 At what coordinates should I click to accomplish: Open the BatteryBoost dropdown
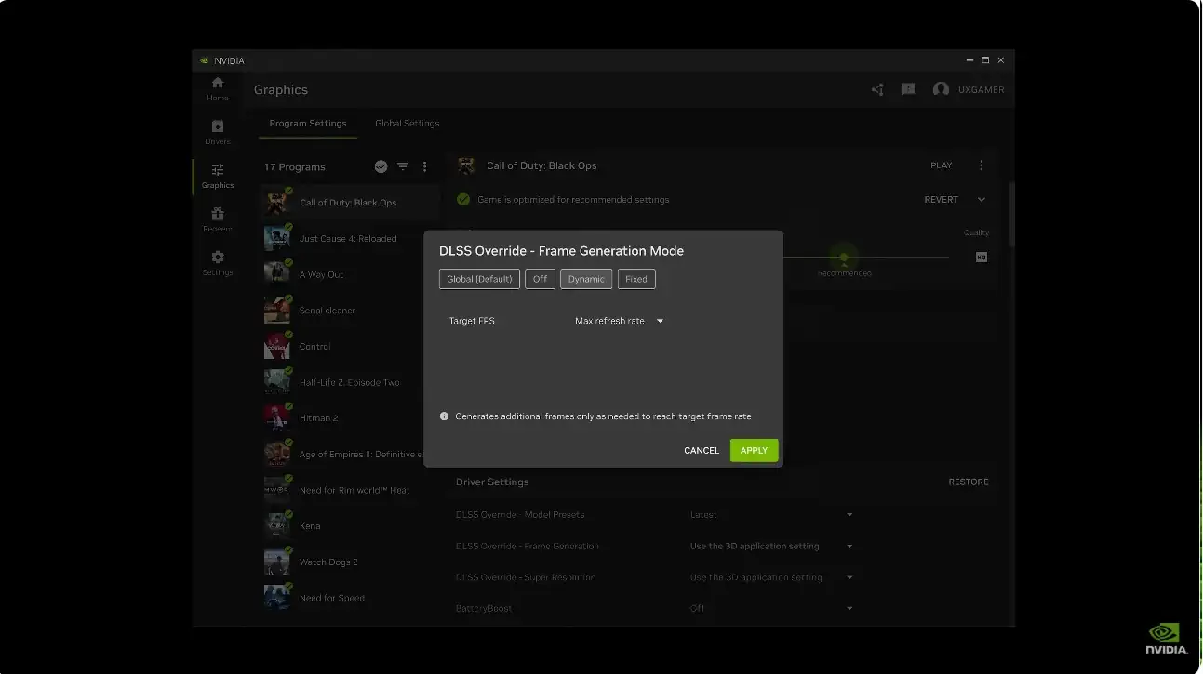click(x=771, y=609)
